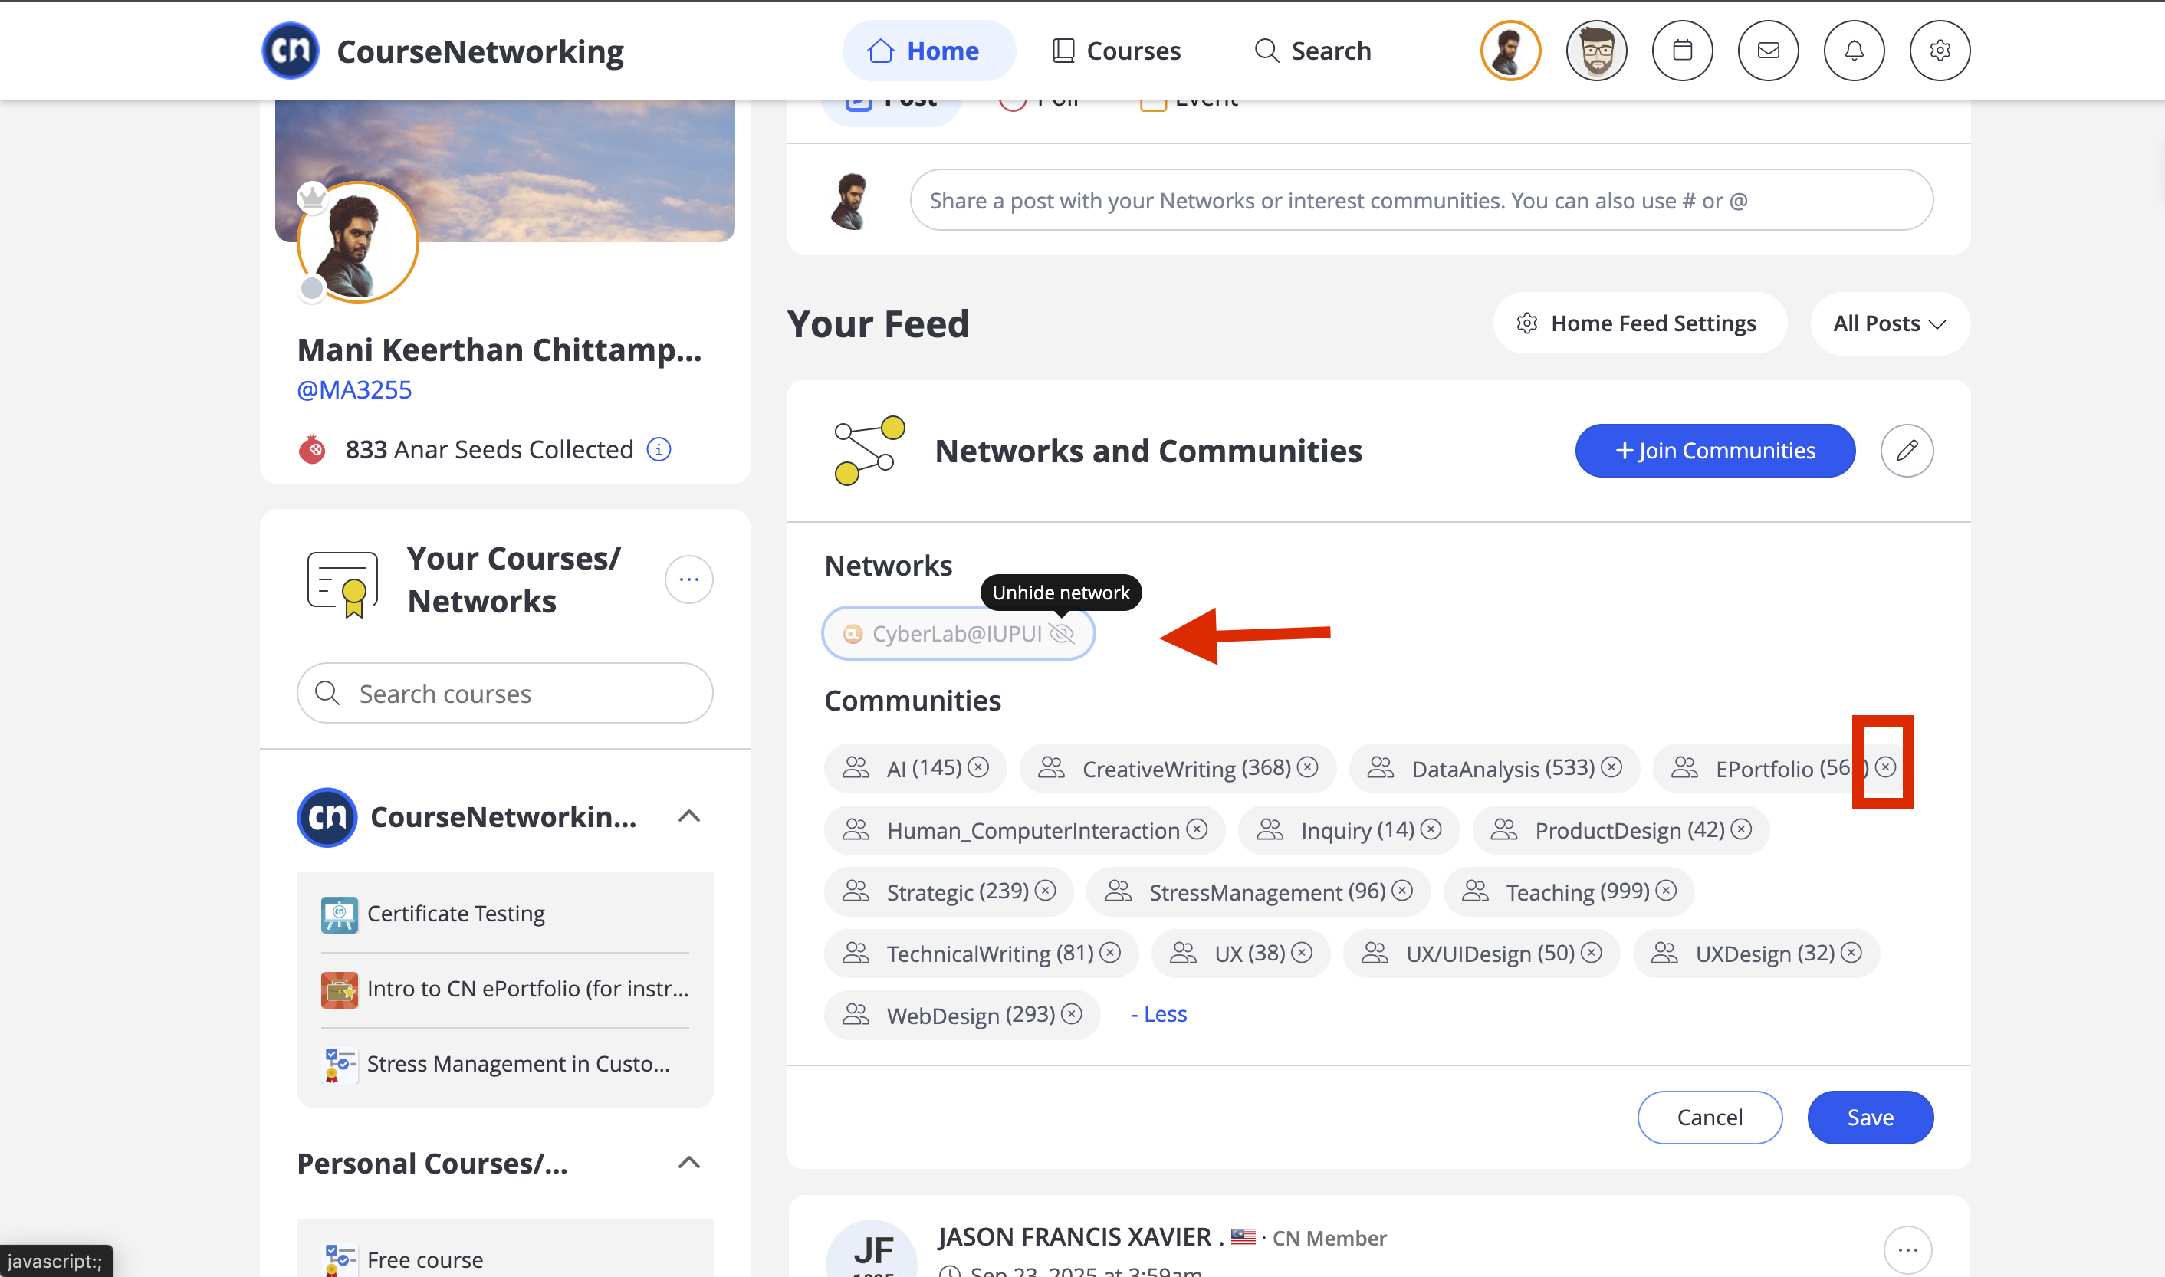
Task: Click the 833 Anar Seeds Collected text
Action: (490, 449)
